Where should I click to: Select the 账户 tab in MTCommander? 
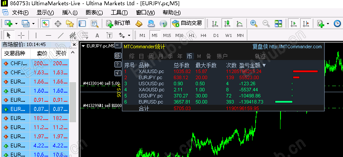[x=222, y=57]
